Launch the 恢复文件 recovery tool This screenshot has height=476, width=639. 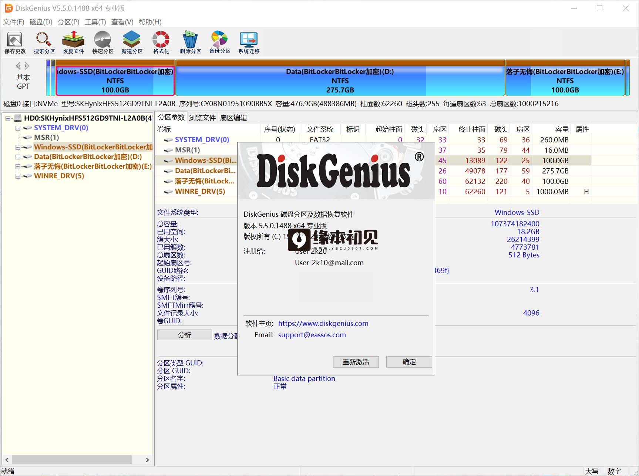[x=73, y=43]
